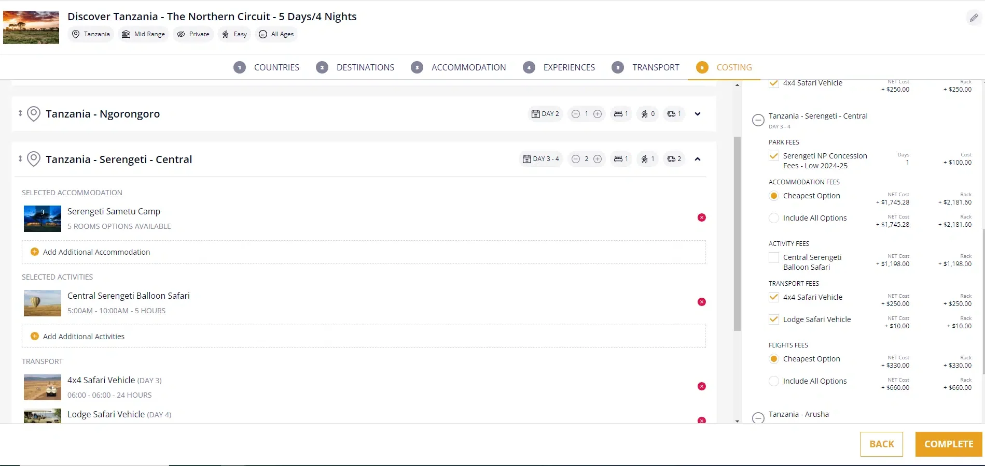Viewport: 985px width, 466px height.
Task: Collapse the Tanzania - Serengeti - Central section
Action: click(x=698, y=159)
